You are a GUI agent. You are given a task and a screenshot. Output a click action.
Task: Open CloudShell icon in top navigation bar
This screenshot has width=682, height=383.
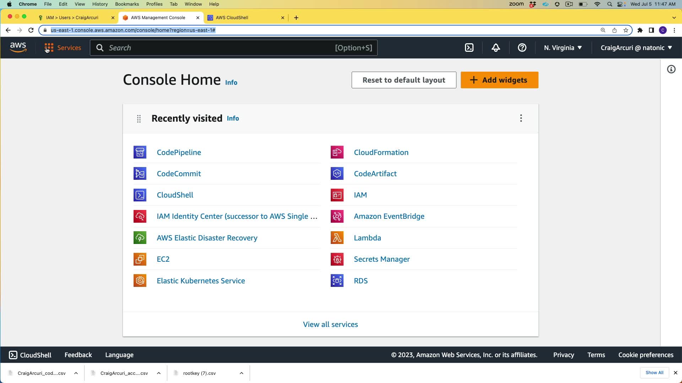click(x=469, y=48)
